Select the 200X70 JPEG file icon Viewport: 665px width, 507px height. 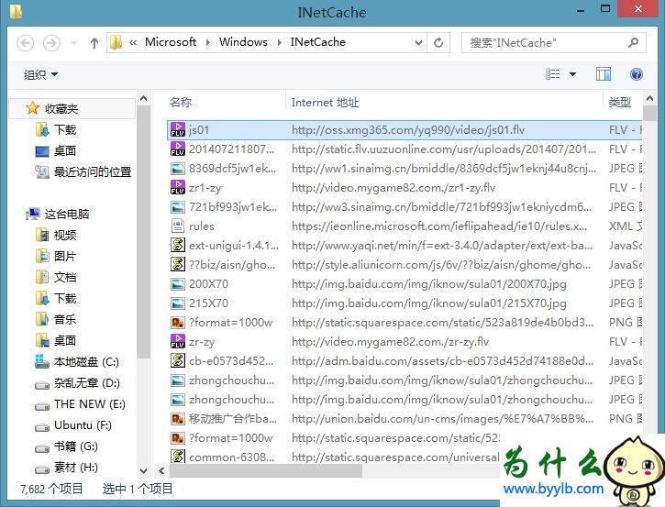178,283
